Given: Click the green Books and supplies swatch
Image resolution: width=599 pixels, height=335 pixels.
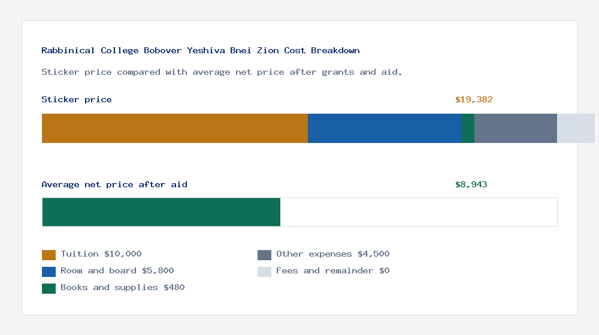Looking at the screenshot, I should click(x=49, y=288).
